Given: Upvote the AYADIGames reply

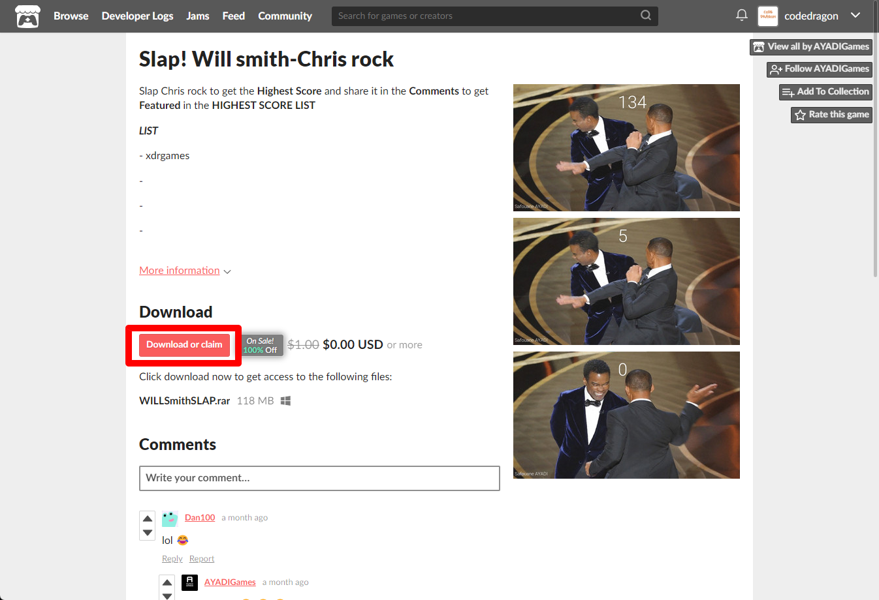Looking at the screenshot, I should 167,582.
